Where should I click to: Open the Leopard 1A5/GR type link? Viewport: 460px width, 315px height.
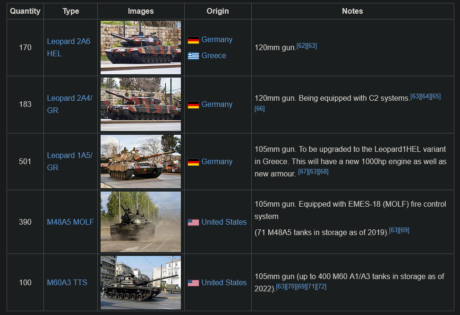69,156
